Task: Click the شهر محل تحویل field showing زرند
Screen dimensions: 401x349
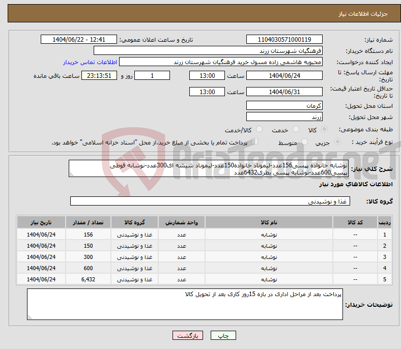Action: (284, 117)
